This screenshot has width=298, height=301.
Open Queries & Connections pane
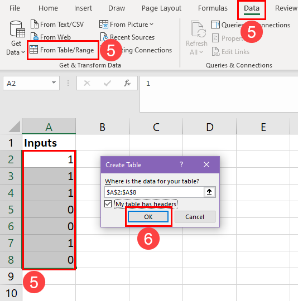click(x=251, y=25)
